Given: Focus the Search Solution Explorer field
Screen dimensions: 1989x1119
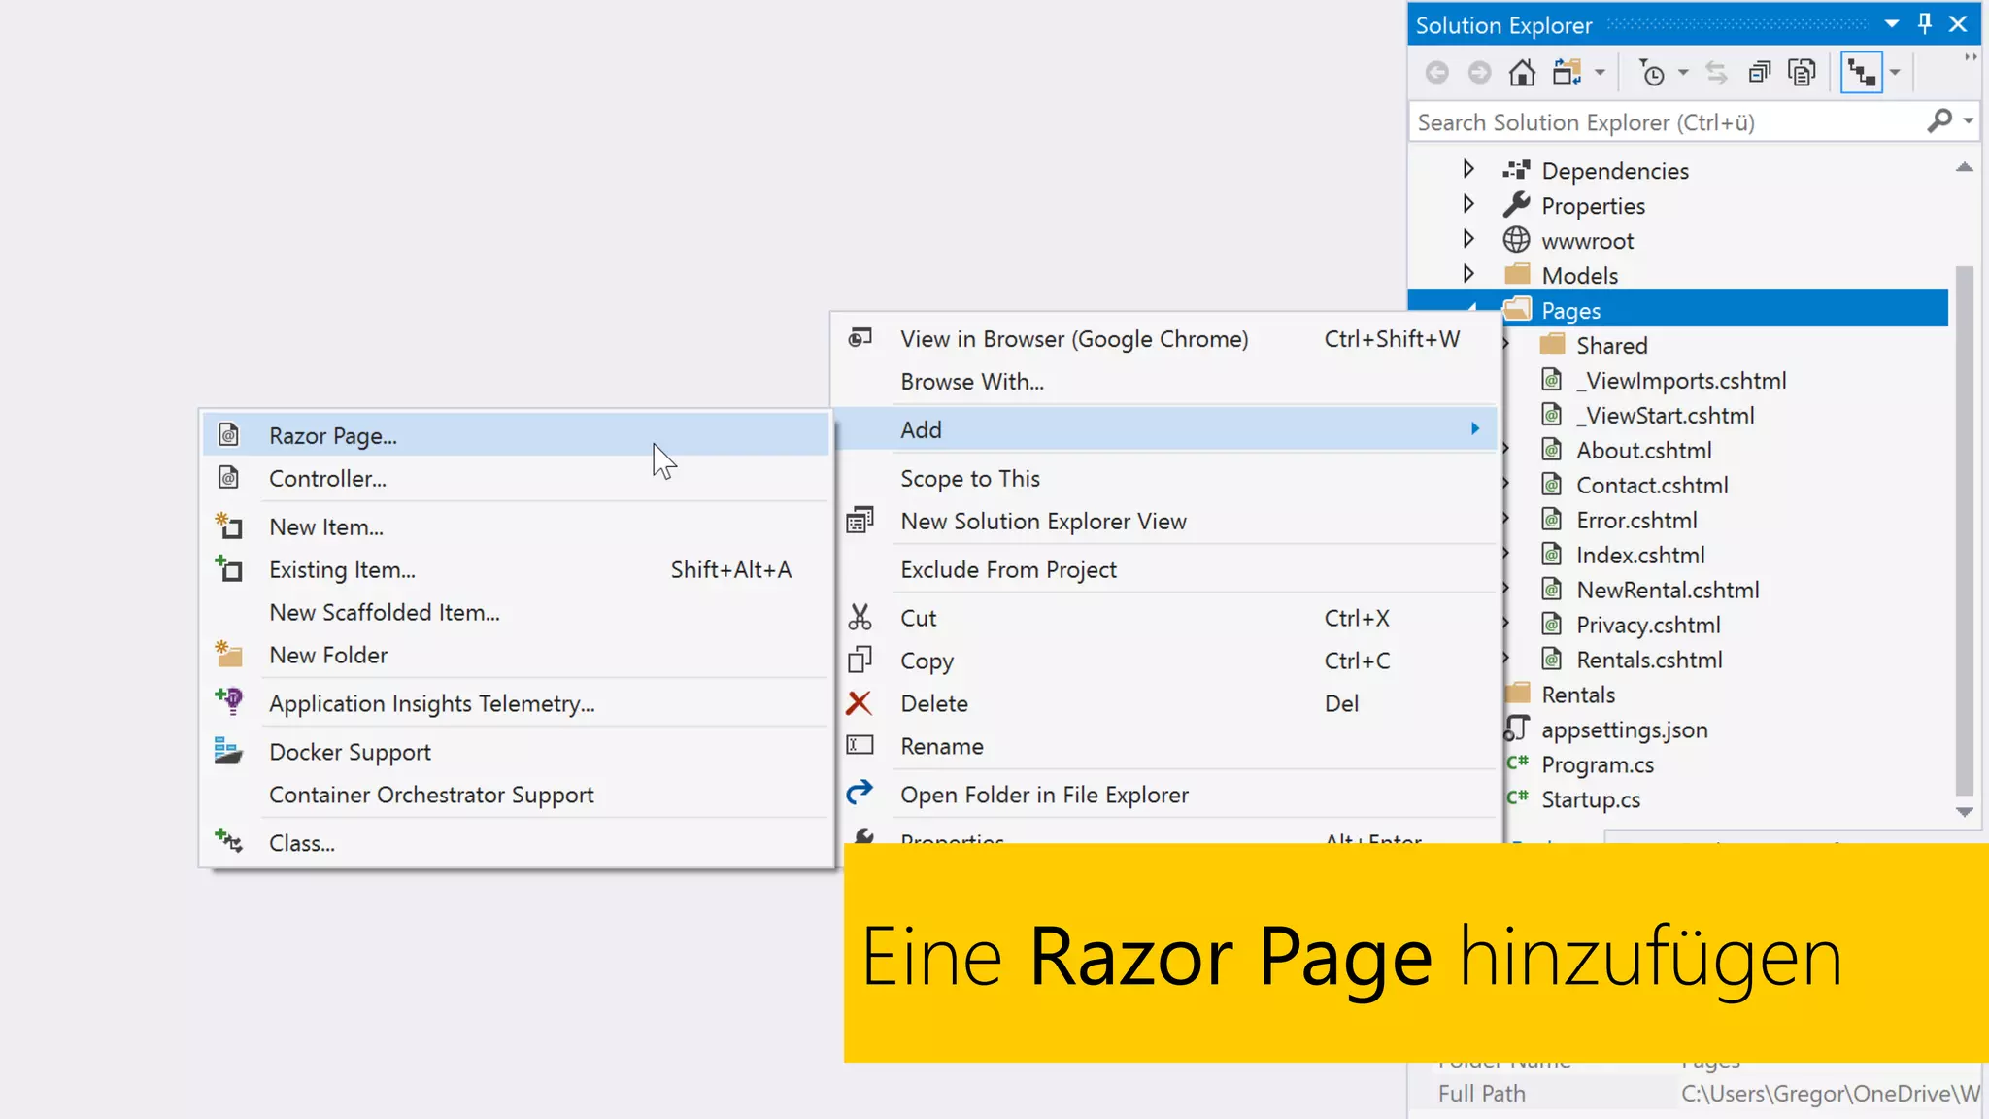Looking at the screenshot, I should pyautogui.click(x=1666, y=122).
